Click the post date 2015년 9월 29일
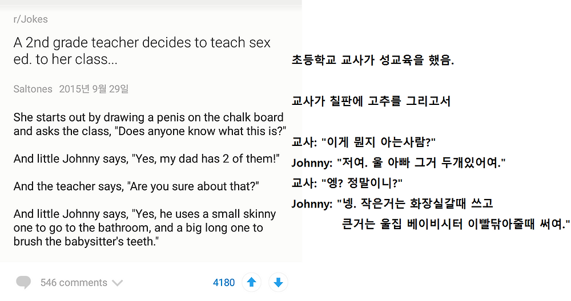 click(94, 89)
